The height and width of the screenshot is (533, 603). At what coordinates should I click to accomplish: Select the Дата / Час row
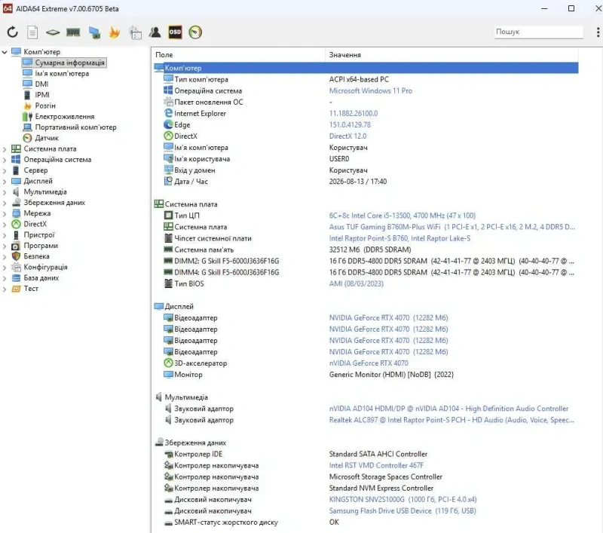click(x=366, y=182)
